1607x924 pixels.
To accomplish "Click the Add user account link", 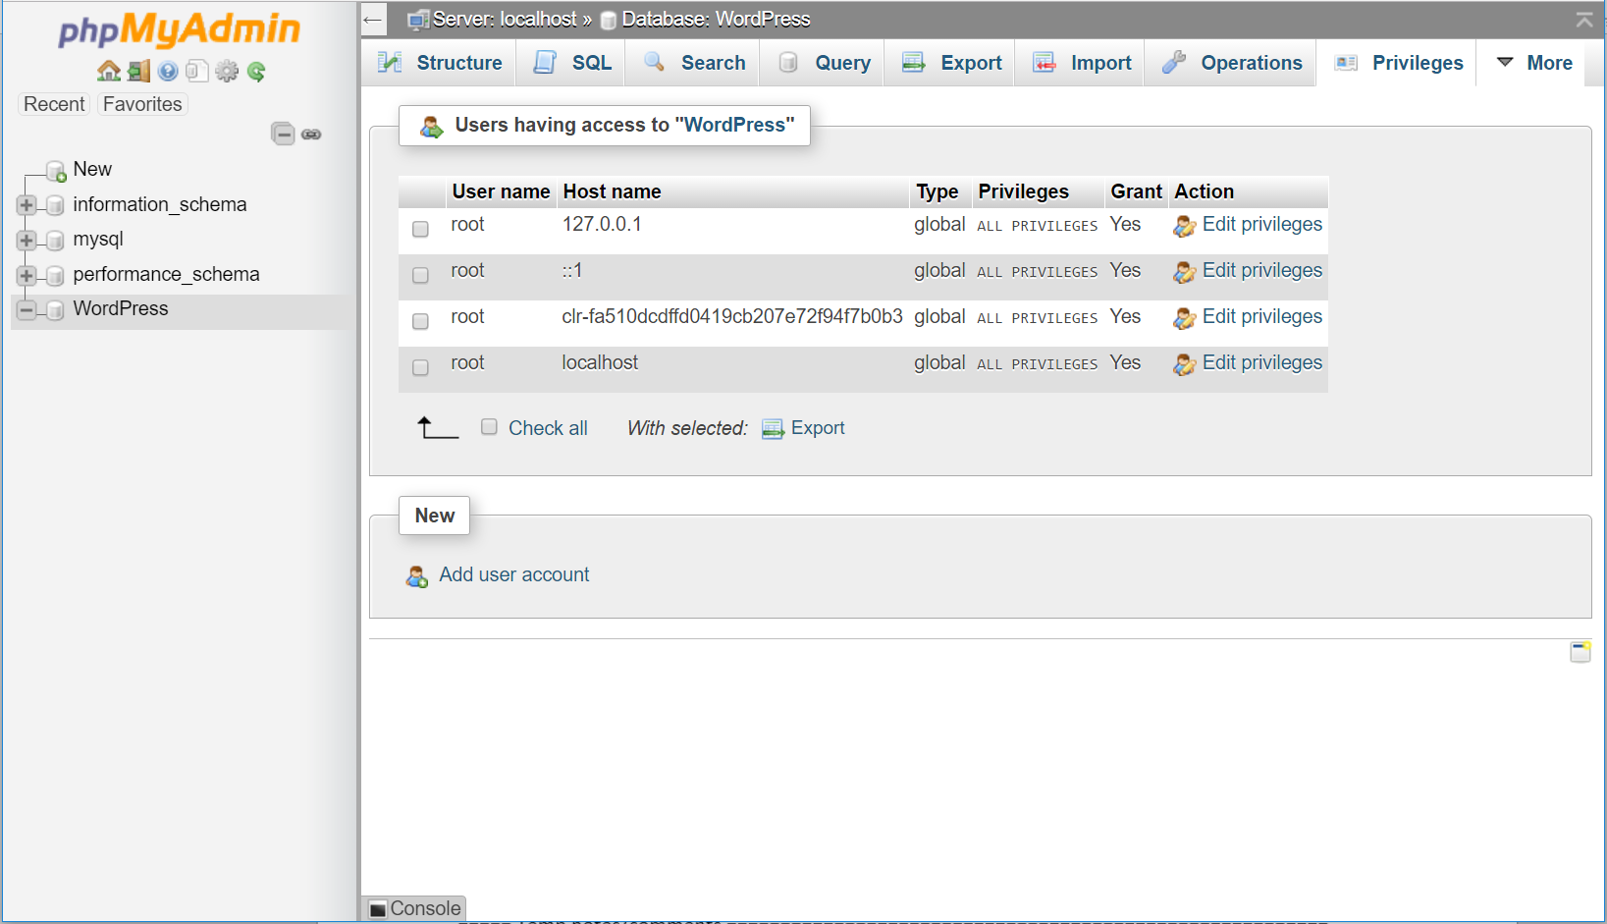I will (514, 574).
